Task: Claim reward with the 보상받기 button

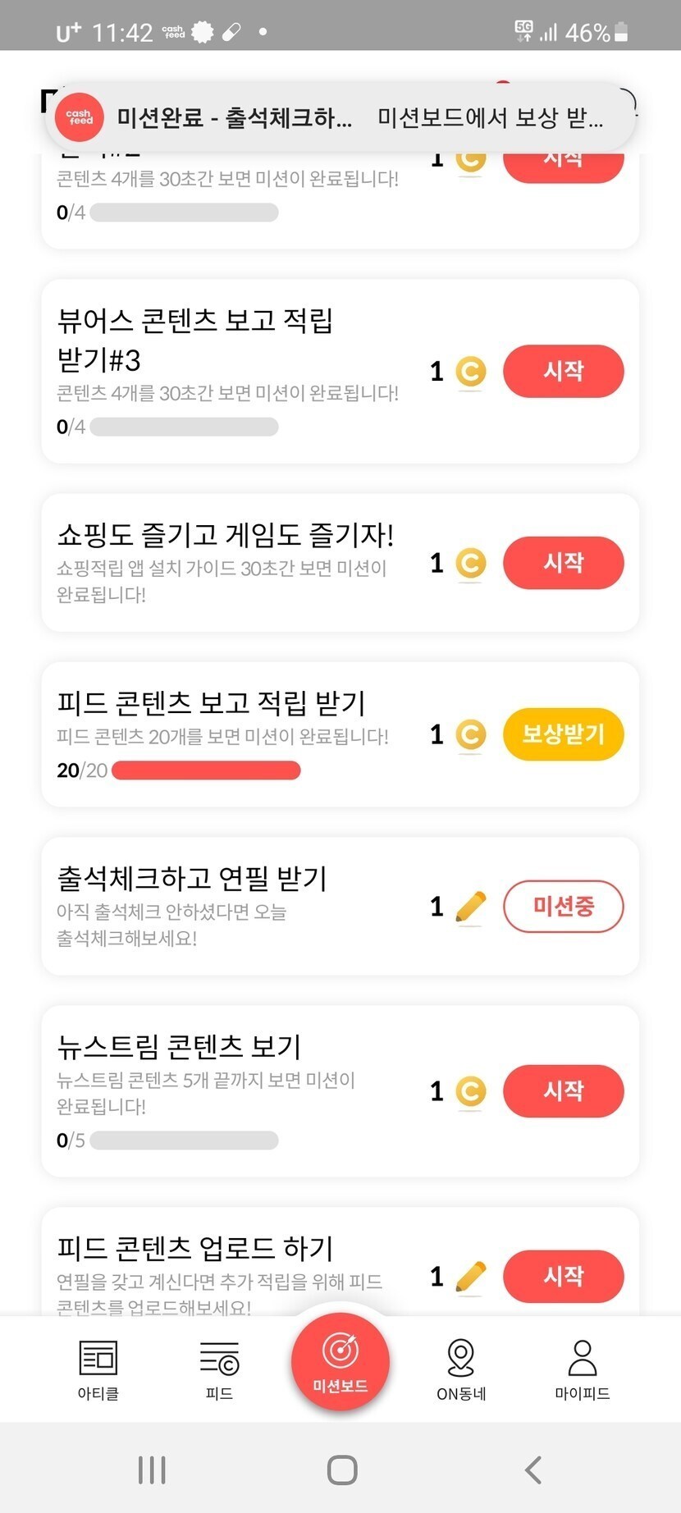Action: point(563,734)
